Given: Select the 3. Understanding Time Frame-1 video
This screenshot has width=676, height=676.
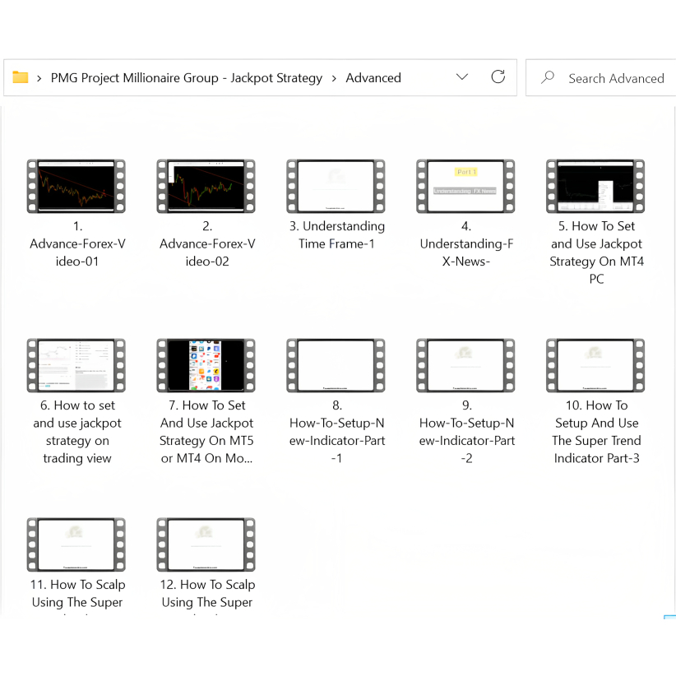Looking at the screenshot, I should pos(336,187).
